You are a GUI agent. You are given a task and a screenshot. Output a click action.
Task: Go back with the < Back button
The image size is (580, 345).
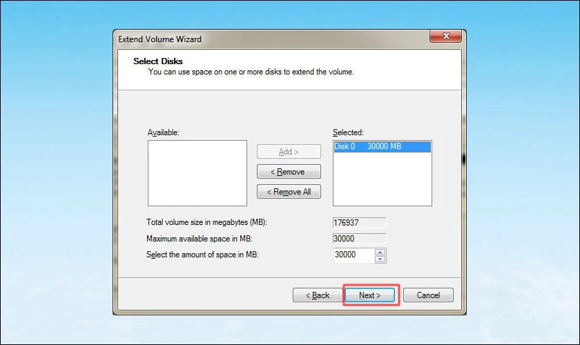(318, 295)
